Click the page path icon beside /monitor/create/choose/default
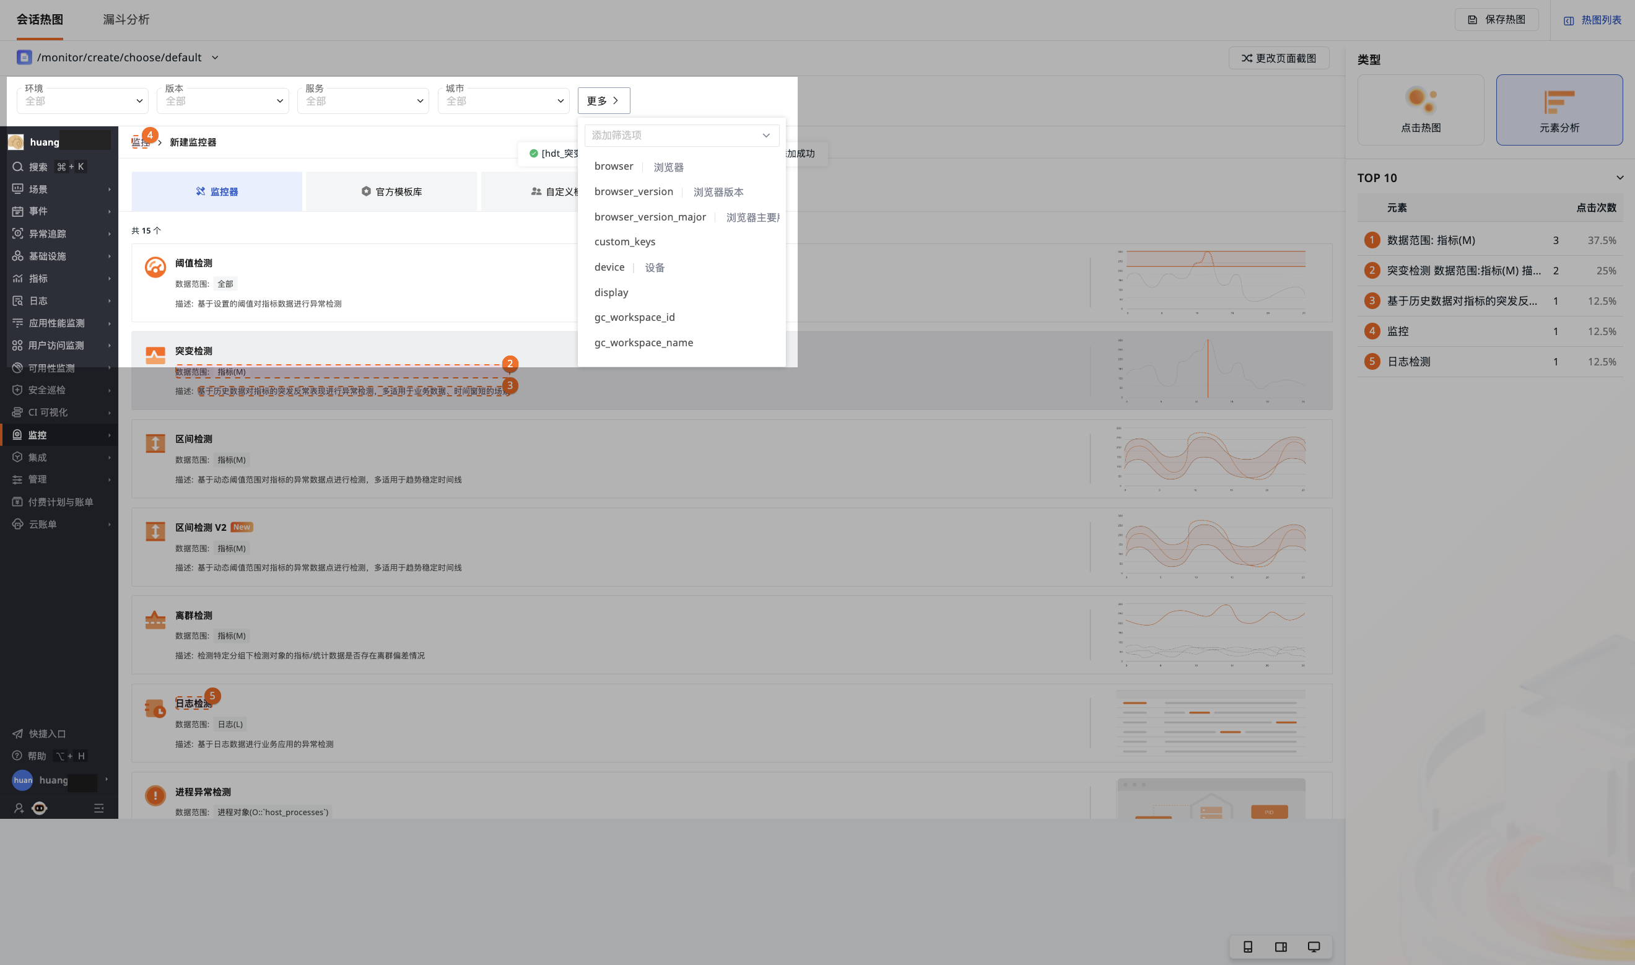The height and width of the screenshot is (965, 1635). click(x=24, y=57)
